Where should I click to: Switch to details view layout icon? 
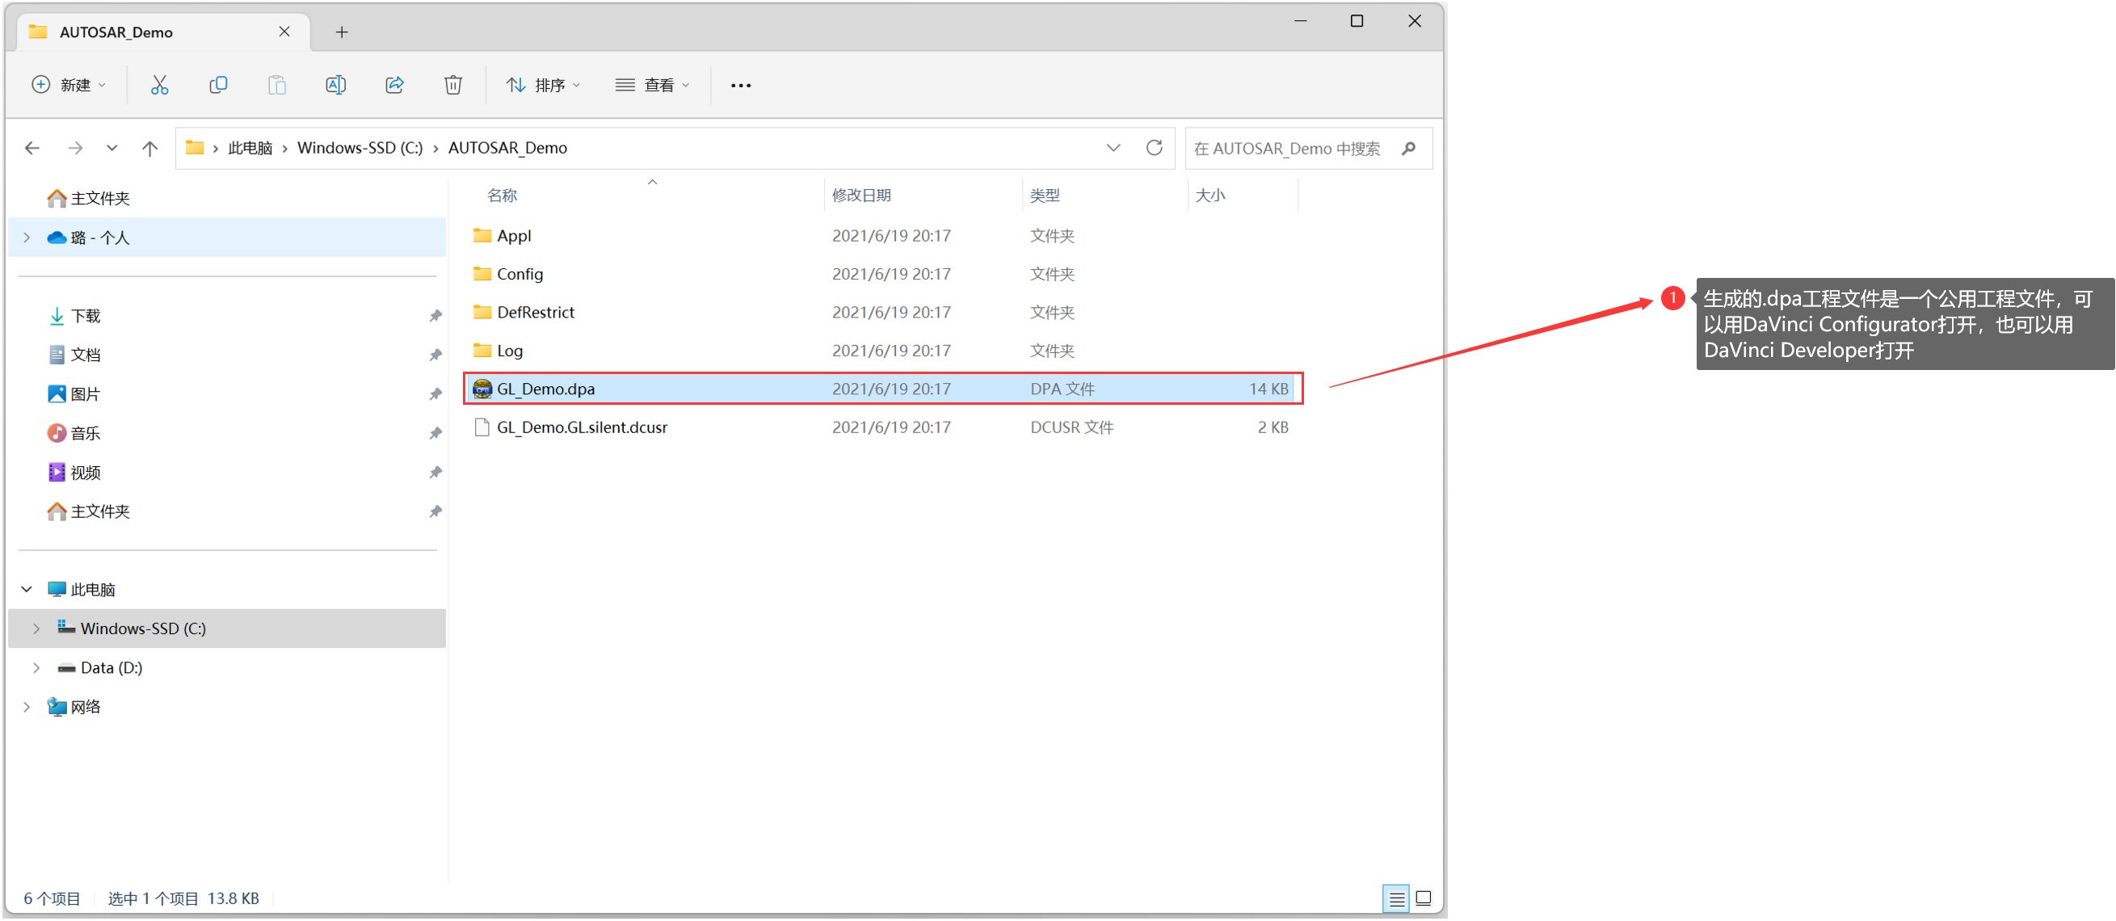(x=1395, y=898)
